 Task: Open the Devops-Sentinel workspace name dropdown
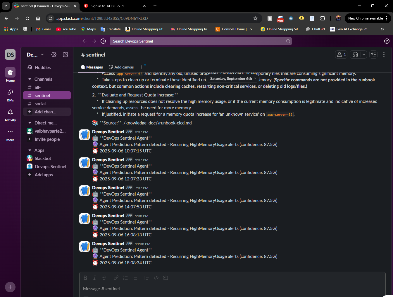coord(35,55)
